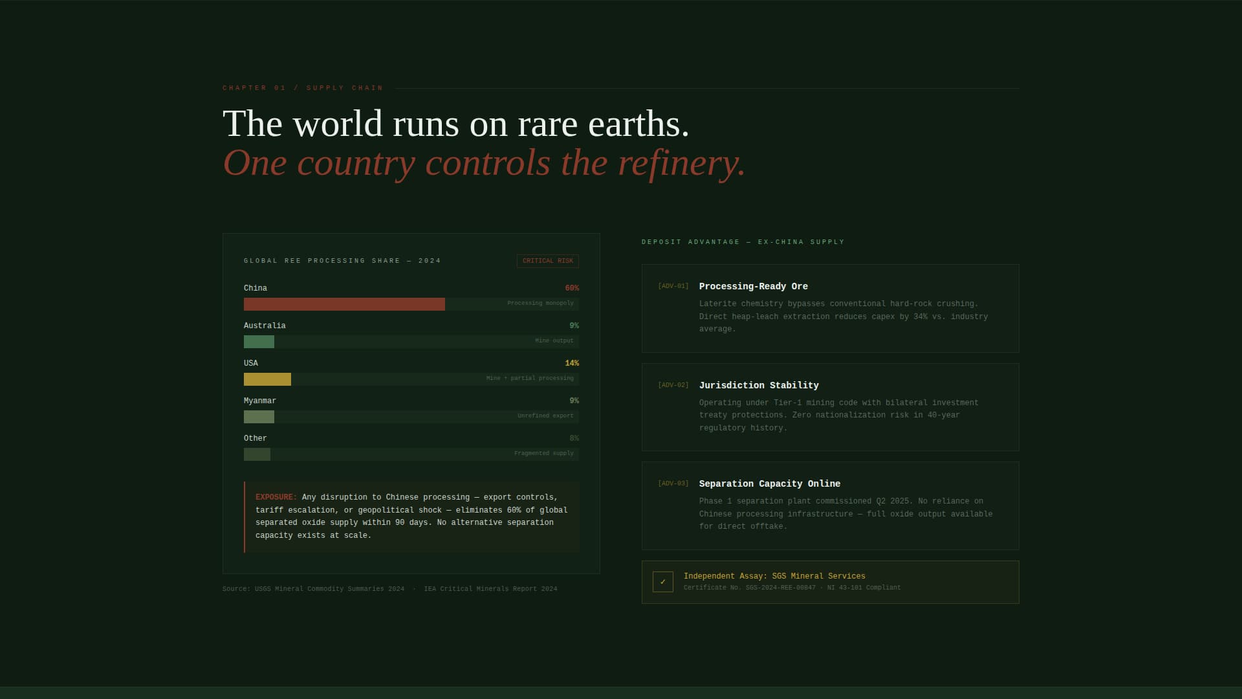This screenshot has height=699, width=1242.
Task: Click the yellow USA 14% bar
Action: tap(267, 379)
